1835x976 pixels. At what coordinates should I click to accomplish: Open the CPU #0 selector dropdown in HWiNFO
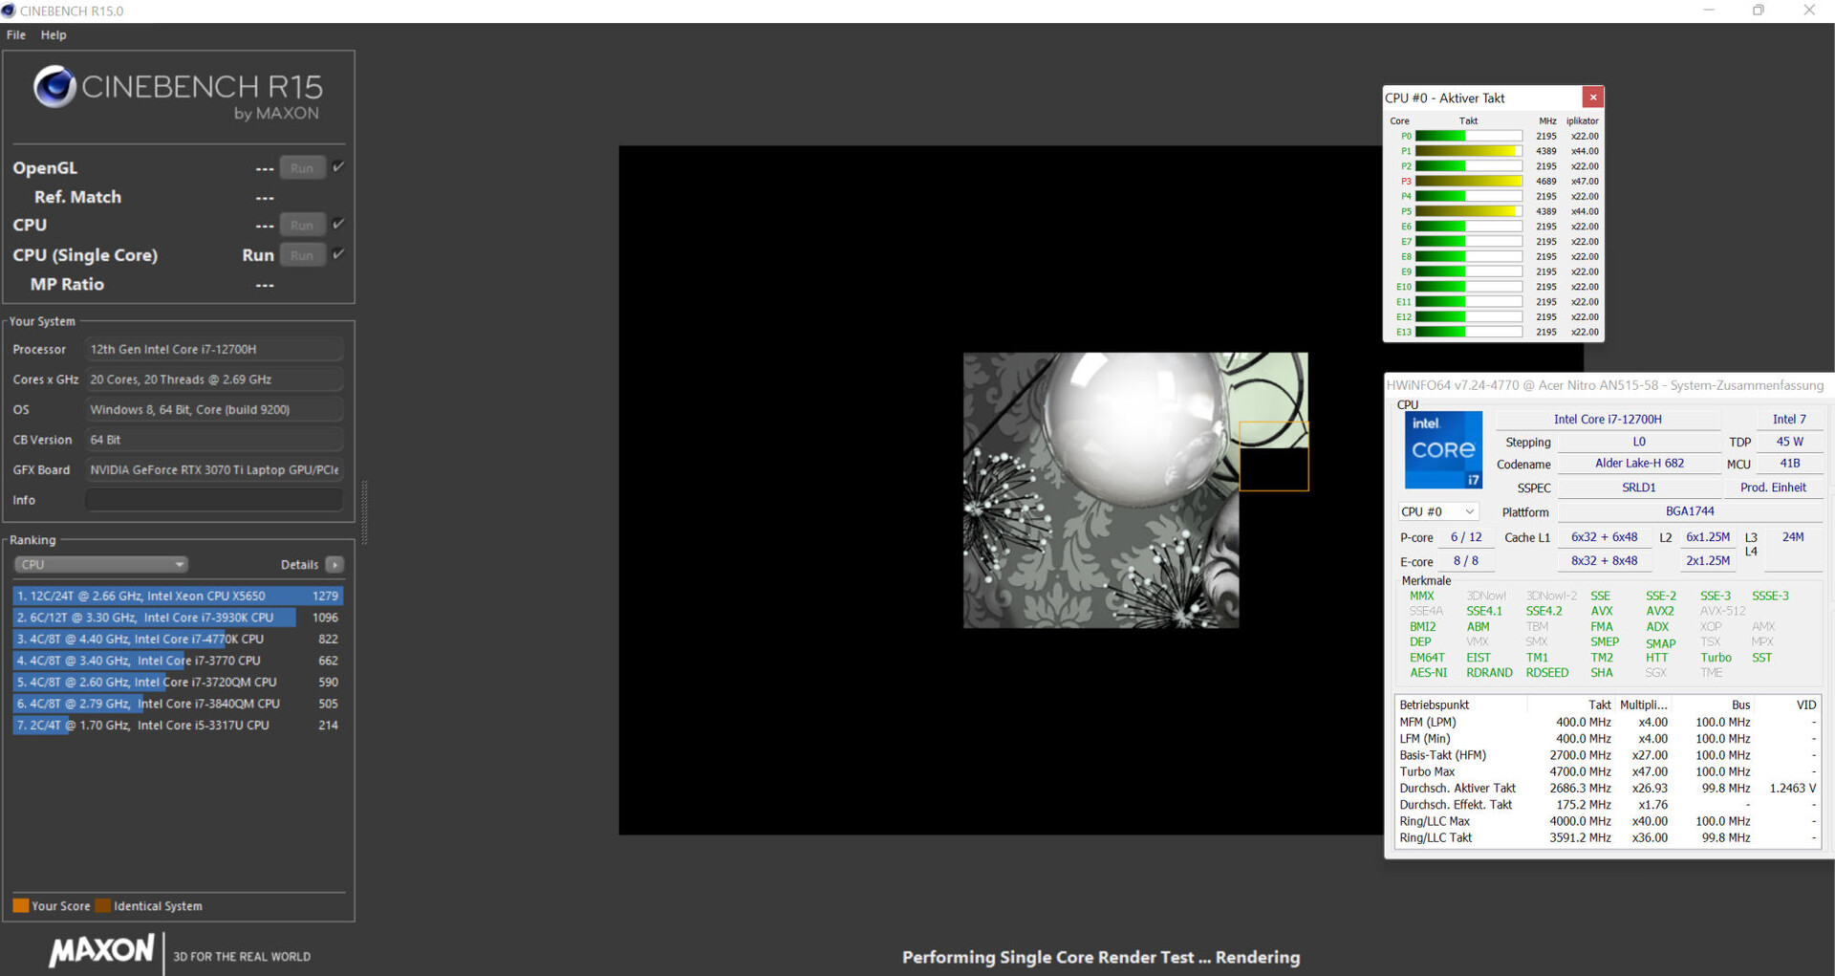(1437, 511)
